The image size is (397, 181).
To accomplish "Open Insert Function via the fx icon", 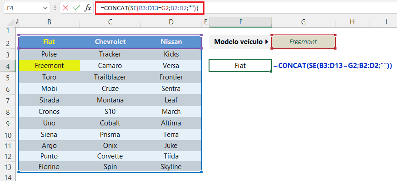I will coord(88,8).
